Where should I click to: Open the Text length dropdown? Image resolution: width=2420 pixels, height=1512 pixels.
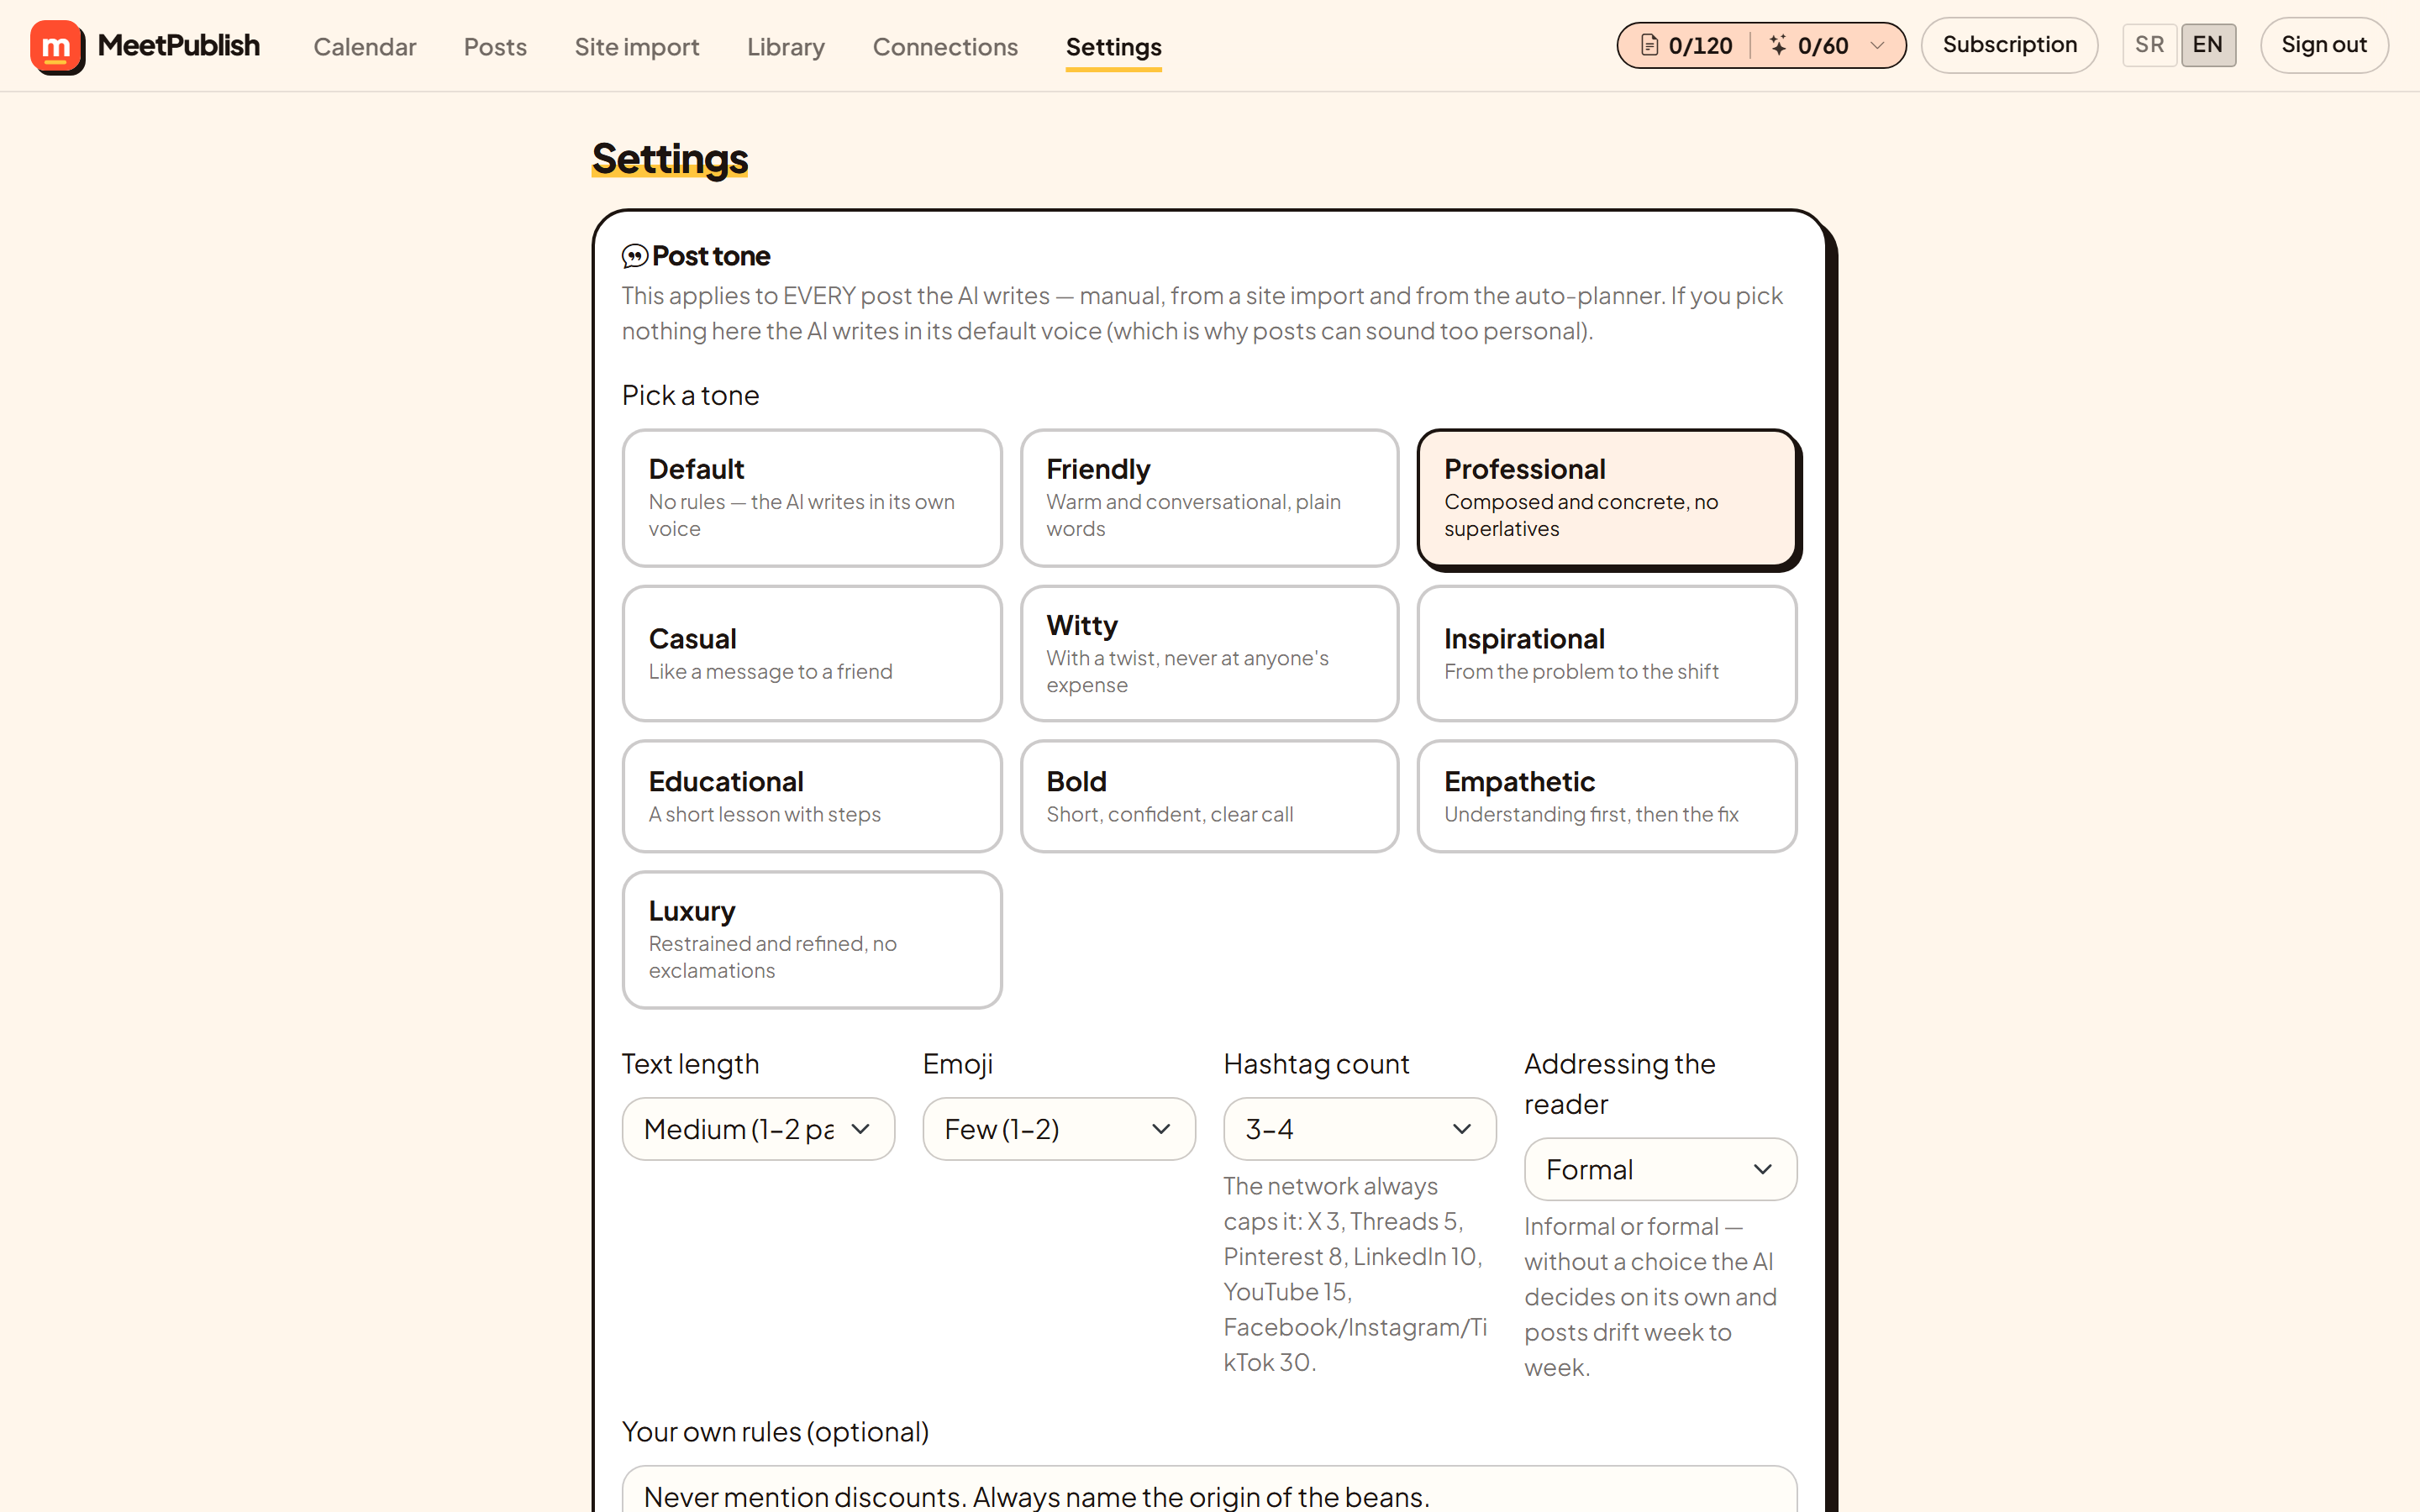point(758,1129)
